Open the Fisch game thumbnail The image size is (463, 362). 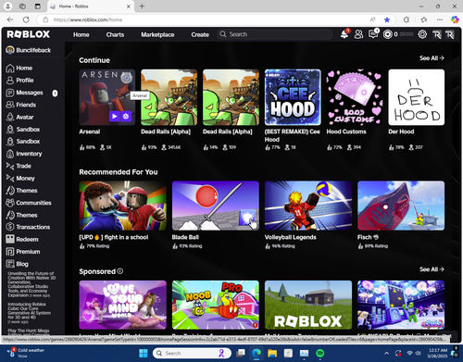click(401, 206)
